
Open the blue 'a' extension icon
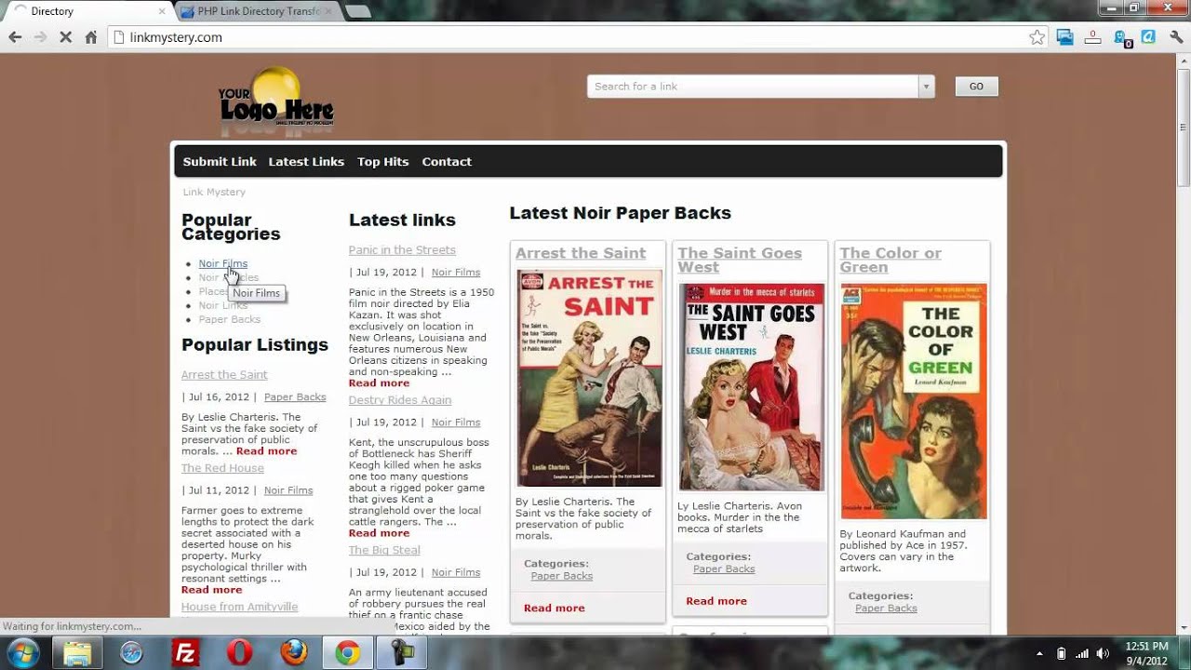pos(1148,37)
